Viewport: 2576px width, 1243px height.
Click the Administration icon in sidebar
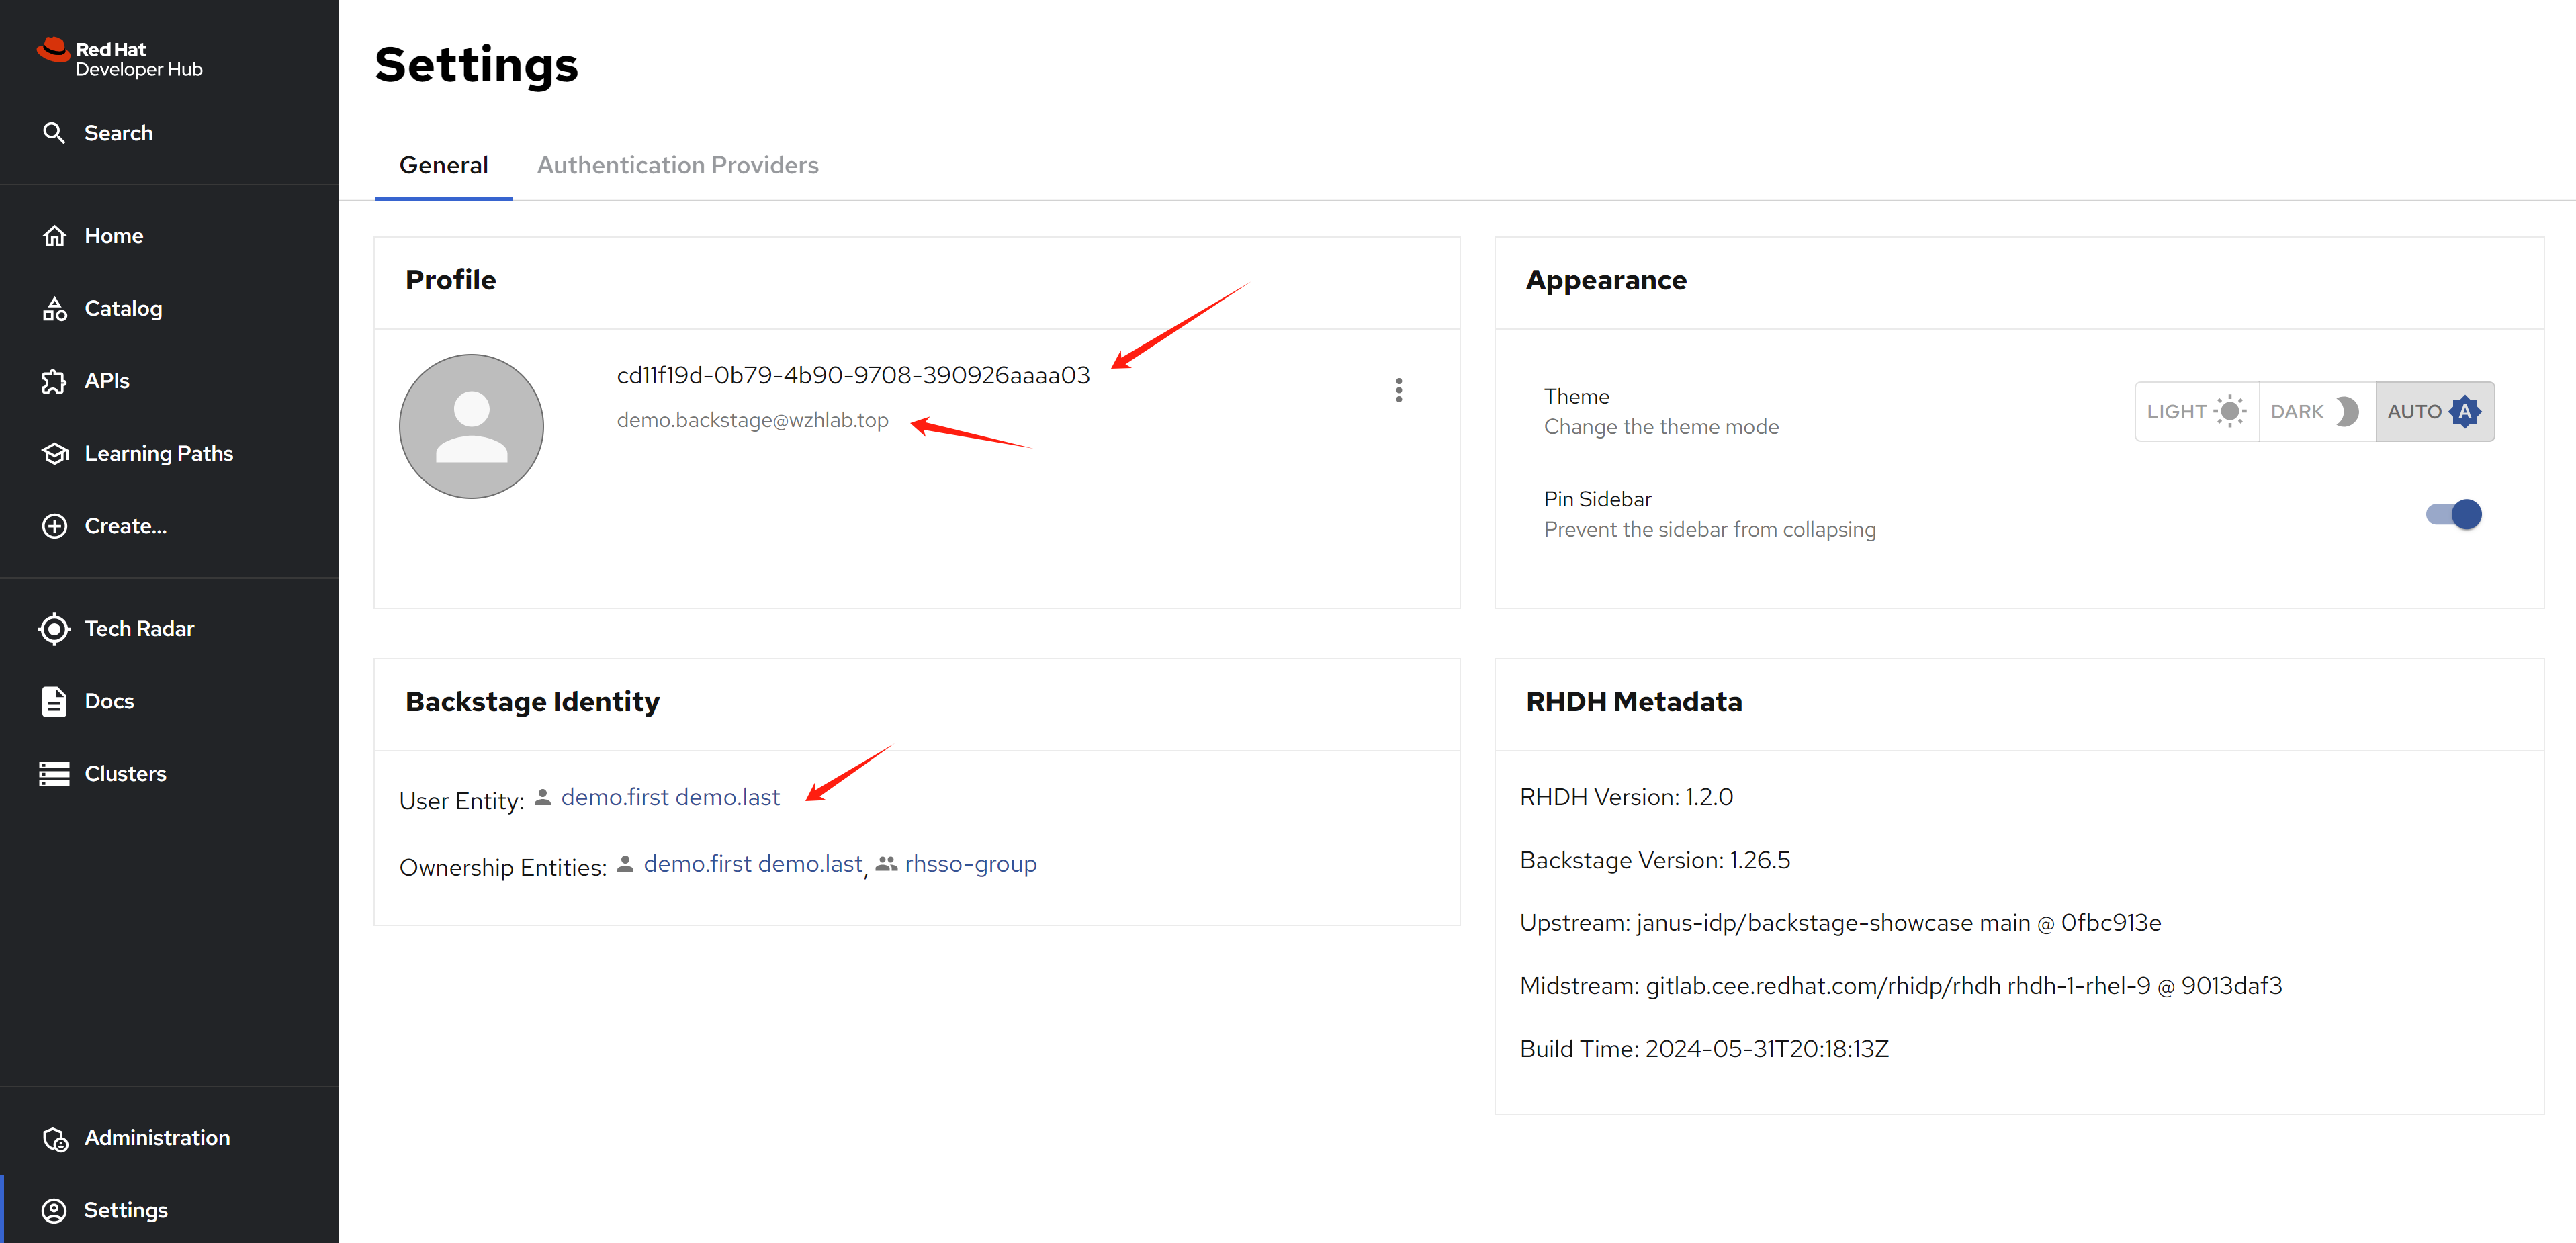pyautogui.click(x=54, y=1138)
